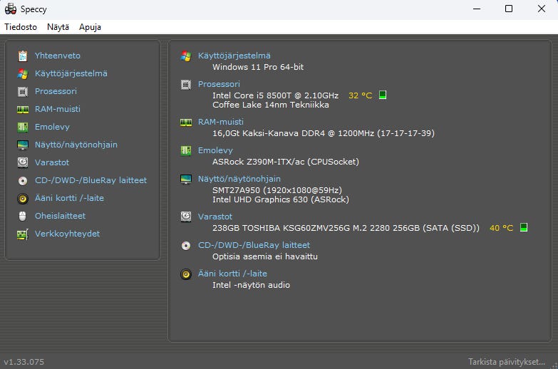
Task: Click the Varastot hard drive sidebar icon
Action: click(x=23, y=162)
